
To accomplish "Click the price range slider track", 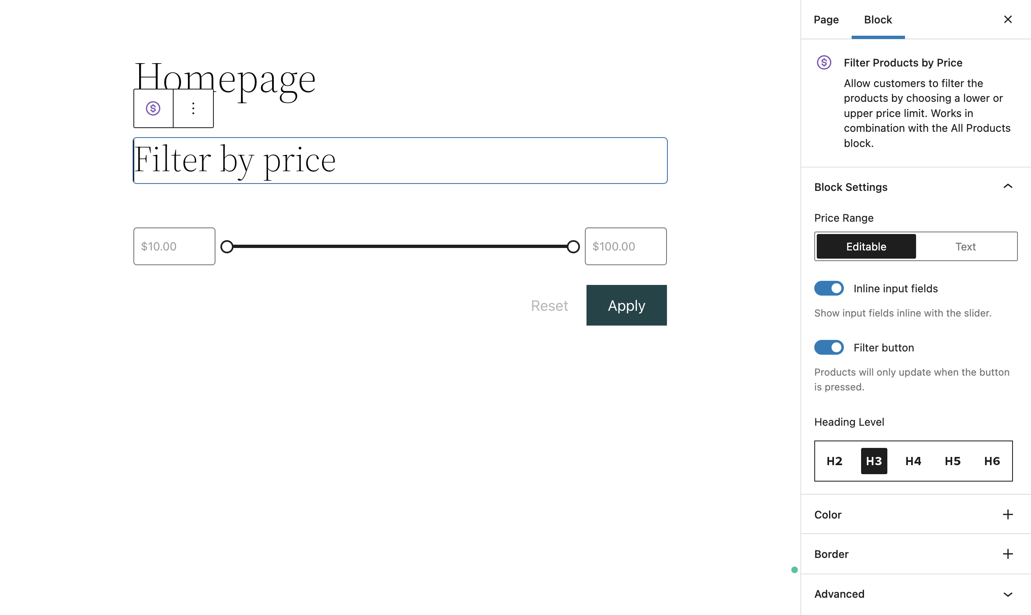I will click(x=400, y=247).
